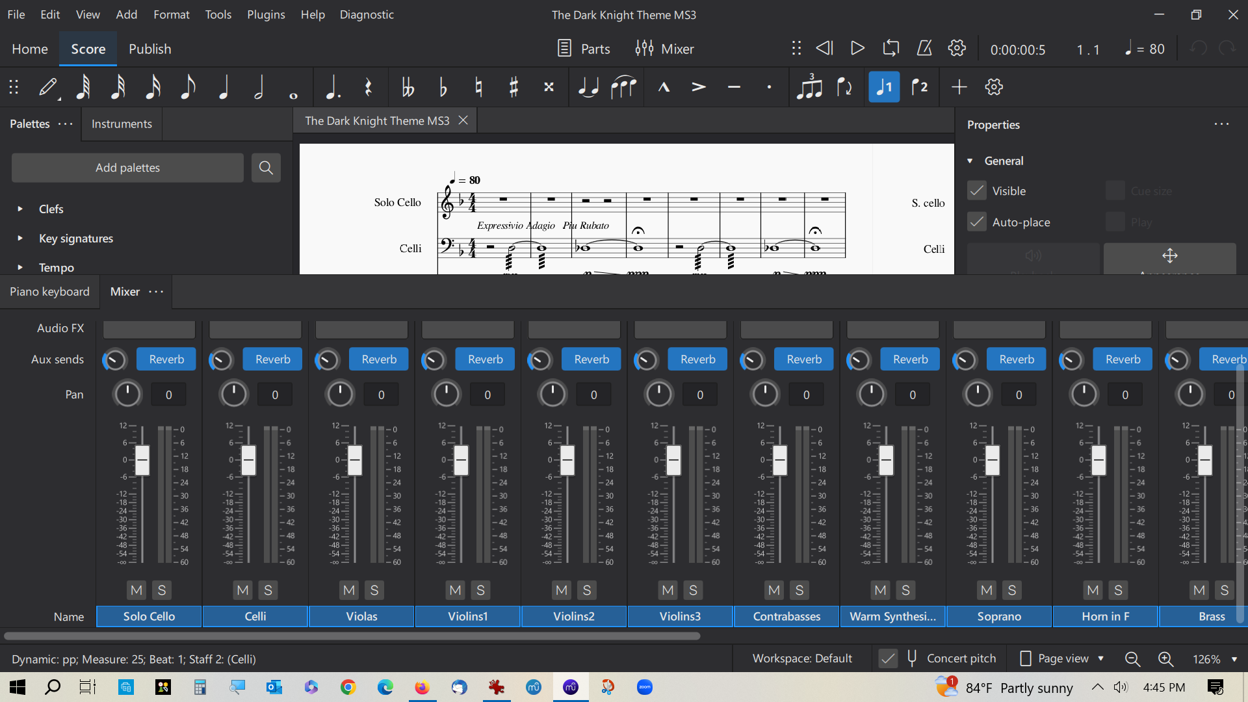Collapse the General properties section

(971, 161)
